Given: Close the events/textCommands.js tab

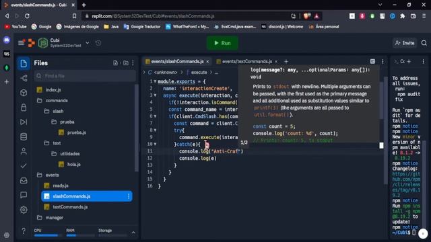Looking at the screenshot, I should (x=276, y=61).
